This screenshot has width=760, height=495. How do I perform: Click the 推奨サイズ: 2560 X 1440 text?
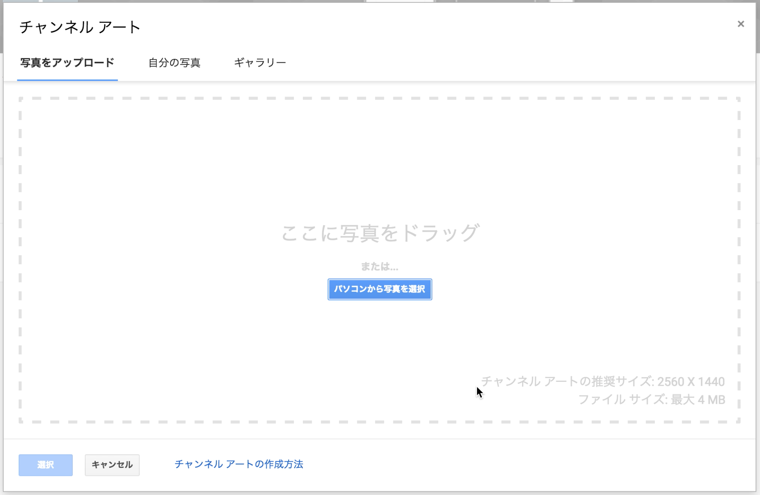(x=658, y=381)
